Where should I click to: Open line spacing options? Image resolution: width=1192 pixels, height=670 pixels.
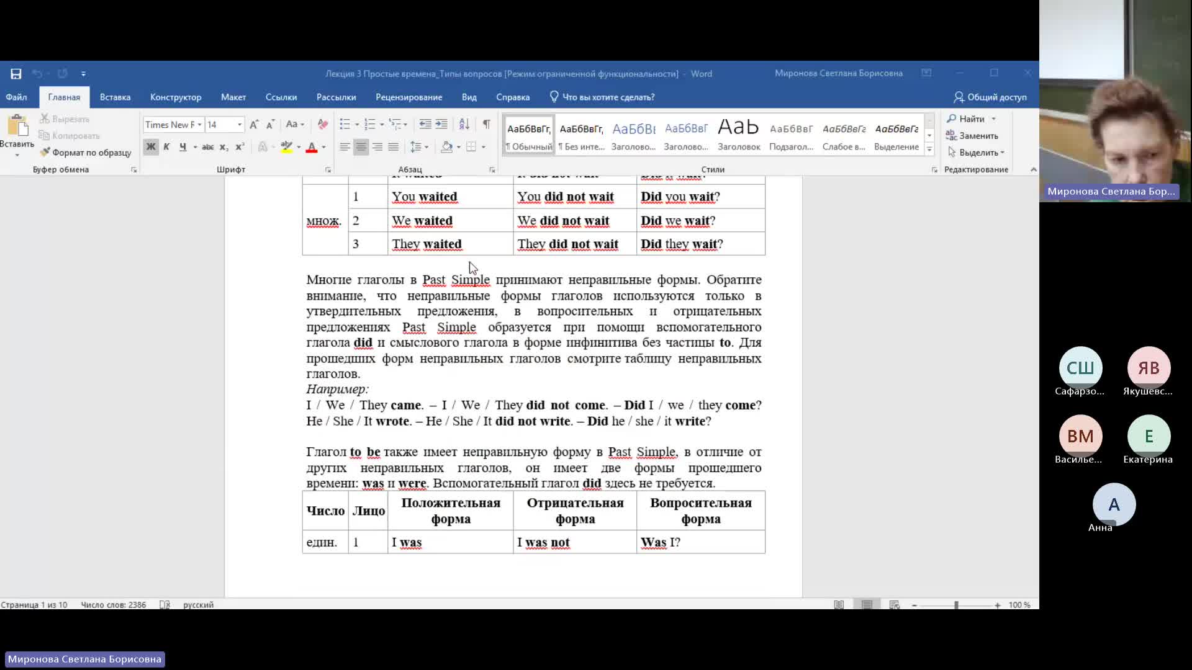click(x=416, y=147)
